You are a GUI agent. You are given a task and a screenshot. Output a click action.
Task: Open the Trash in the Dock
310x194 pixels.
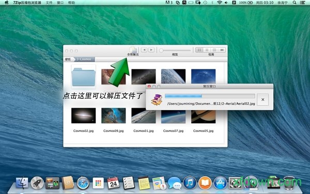[x=289, y=183]
